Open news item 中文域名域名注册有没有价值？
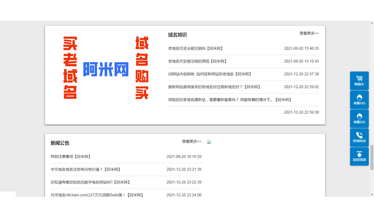Image resolution: width=374 pixels, height=218 pixels. click(x=86, y=169)
